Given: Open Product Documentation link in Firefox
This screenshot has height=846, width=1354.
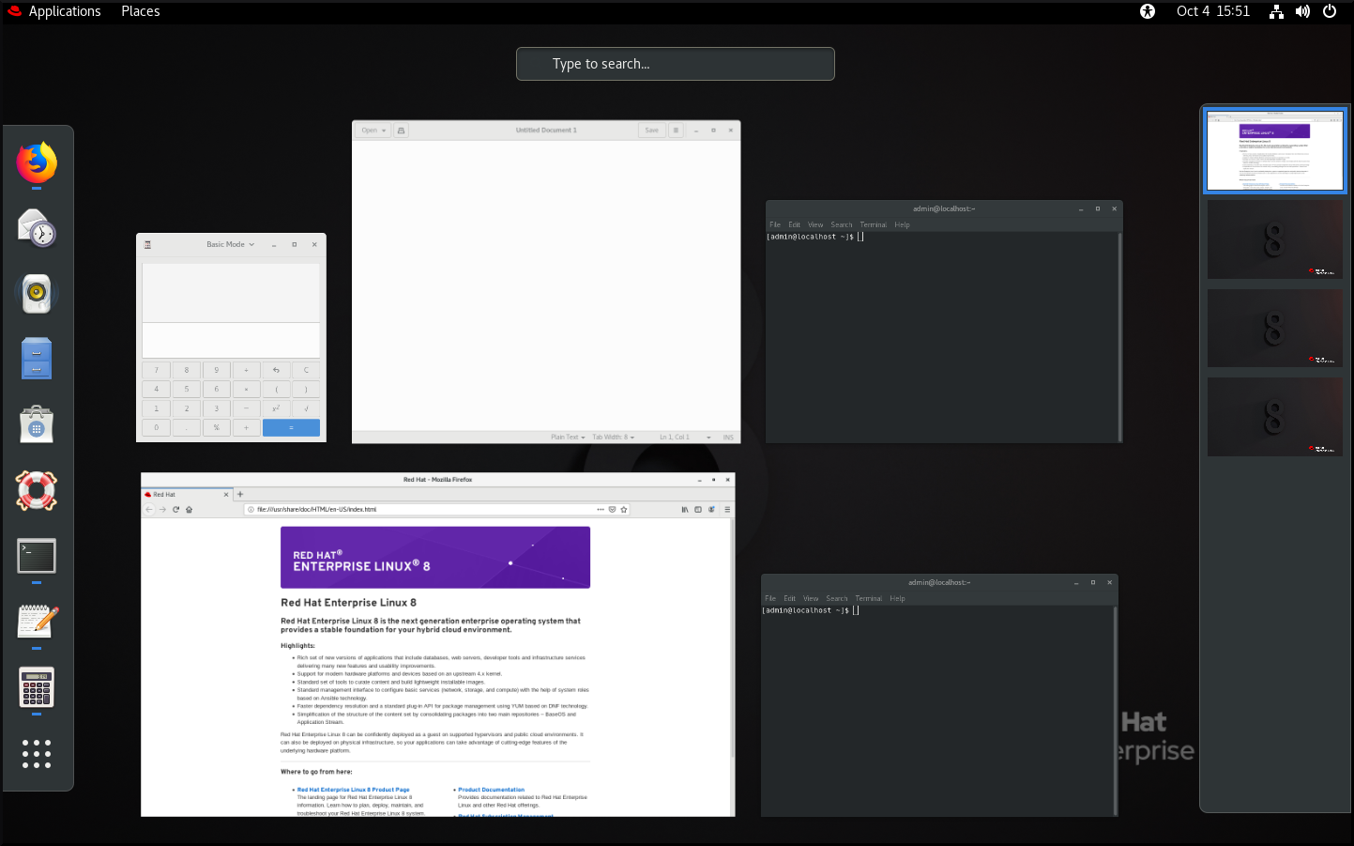Looking at the screenshot, I should point(491,791).
